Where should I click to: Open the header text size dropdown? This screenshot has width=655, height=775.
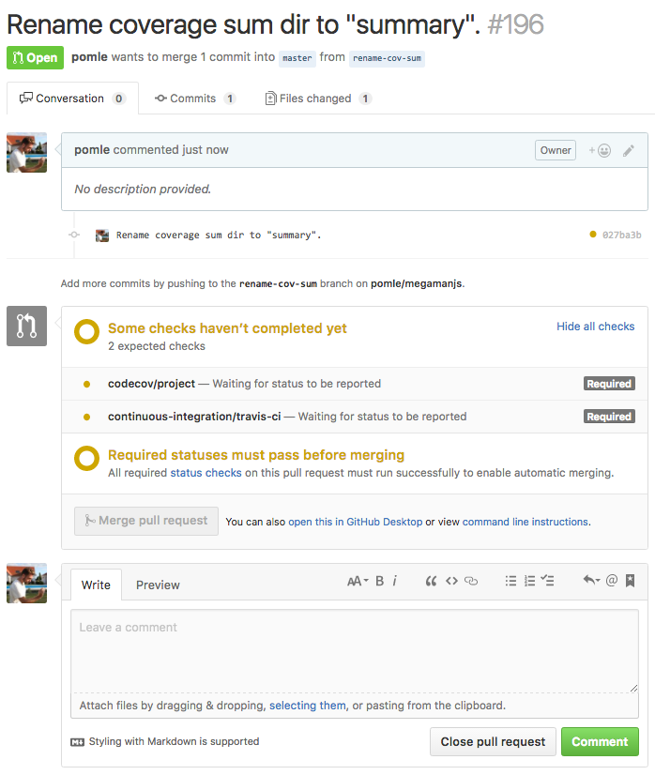pyautogui.click(x=358, y=581)
